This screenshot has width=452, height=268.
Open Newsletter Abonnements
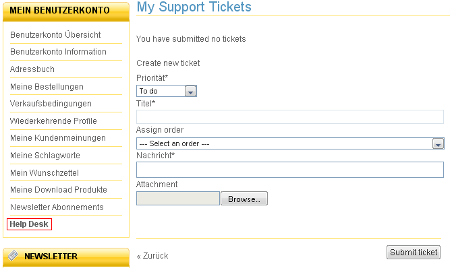[x=57, y=207]
